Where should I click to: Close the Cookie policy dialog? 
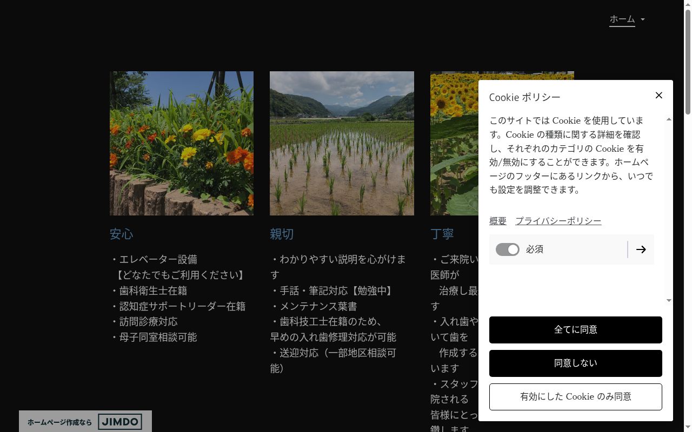(658, 95)
